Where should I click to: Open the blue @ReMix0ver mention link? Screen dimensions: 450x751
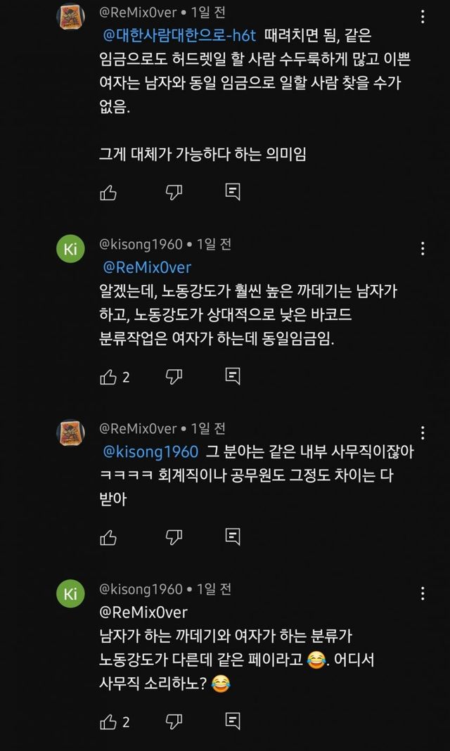[x=147, y=267]
